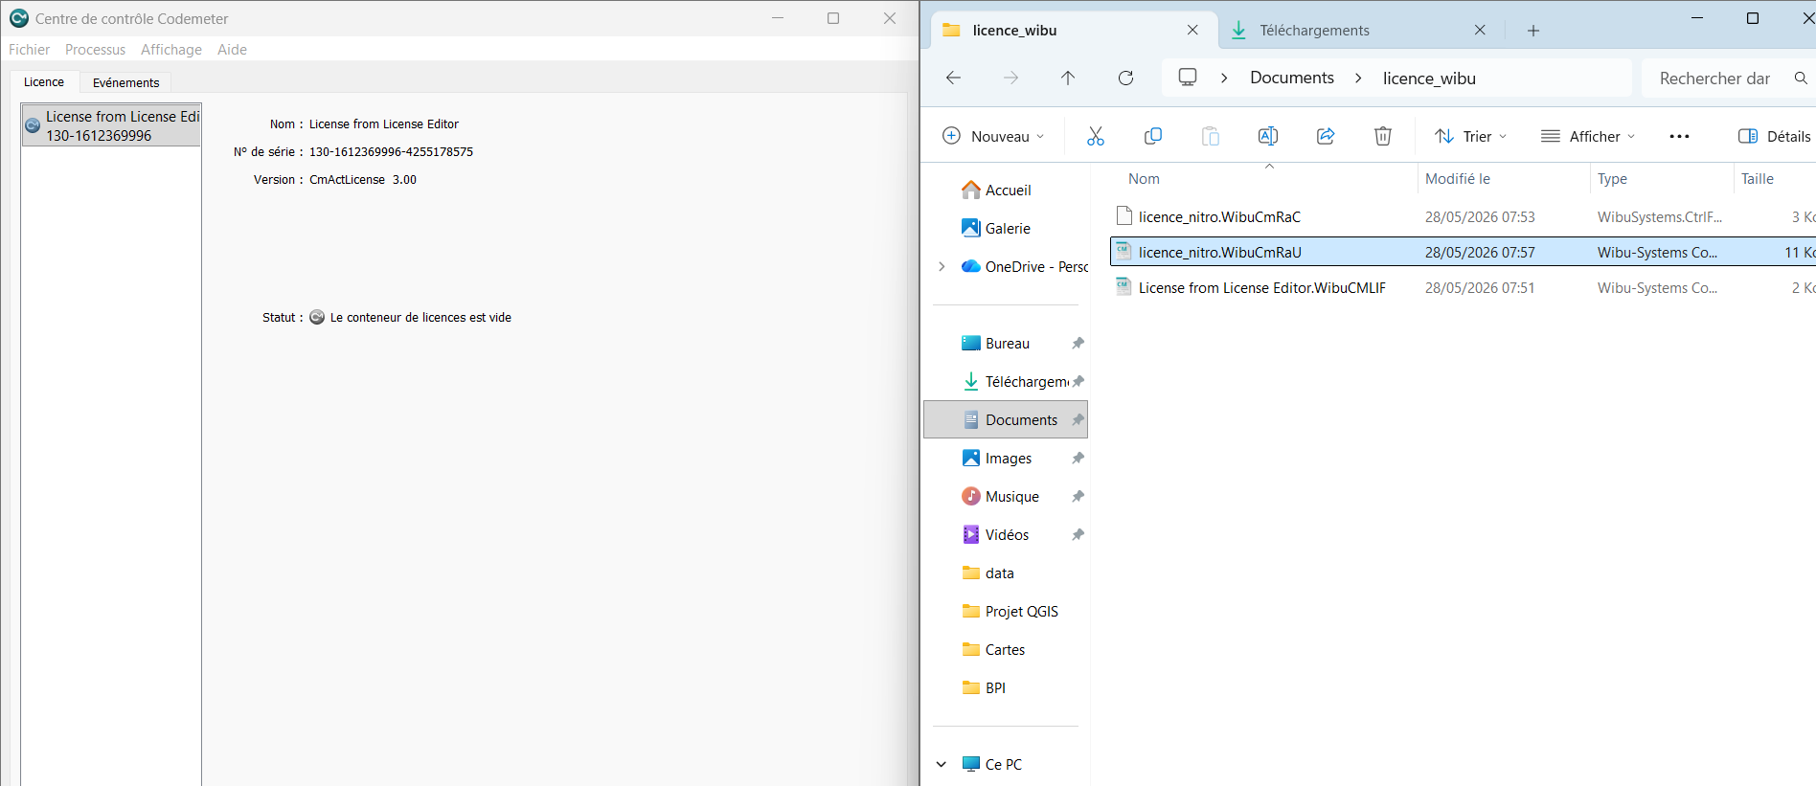
Task: Click licence_wibu in the address breadcrumb
Action: [x=1429, y=78]
